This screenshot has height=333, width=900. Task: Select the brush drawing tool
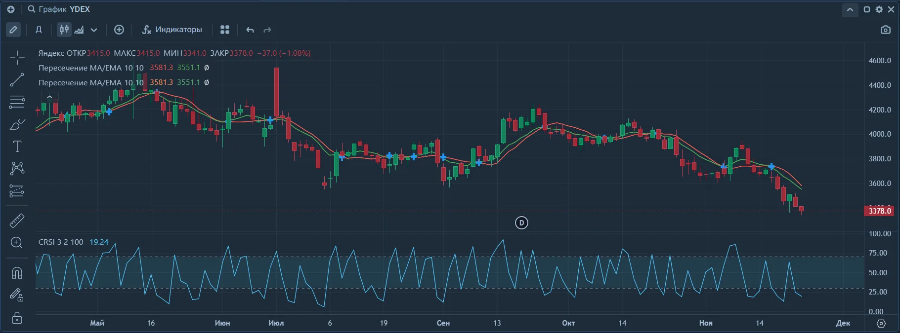[x=17, y=124]
